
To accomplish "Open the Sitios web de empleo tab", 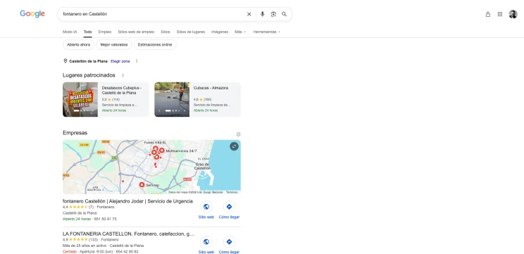I will (136, 32).
